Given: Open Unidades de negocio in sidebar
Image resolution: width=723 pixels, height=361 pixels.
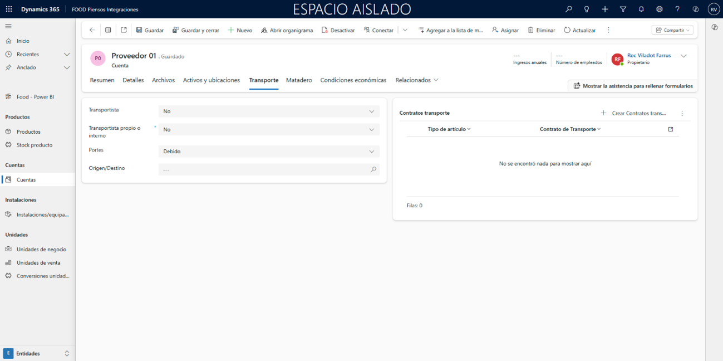Looking at the screenshot, I should (41, 250).
